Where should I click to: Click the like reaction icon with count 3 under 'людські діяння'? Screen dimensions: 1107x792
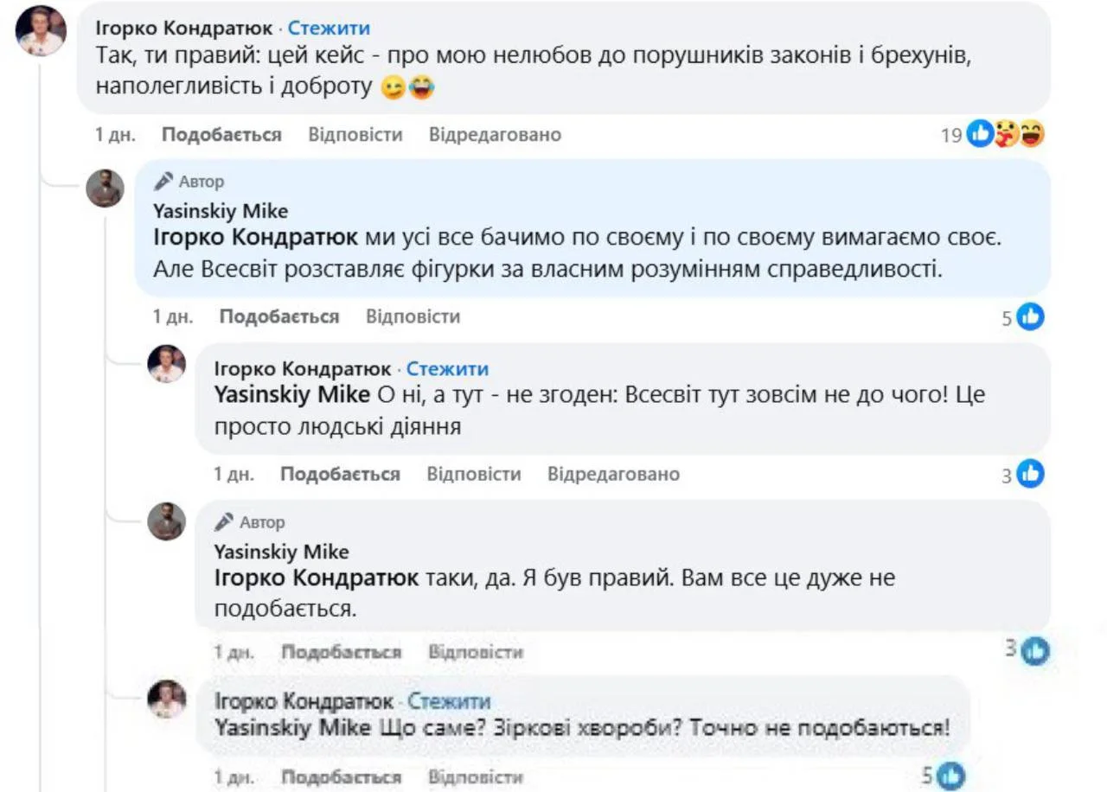click(x=1030, y=474)
